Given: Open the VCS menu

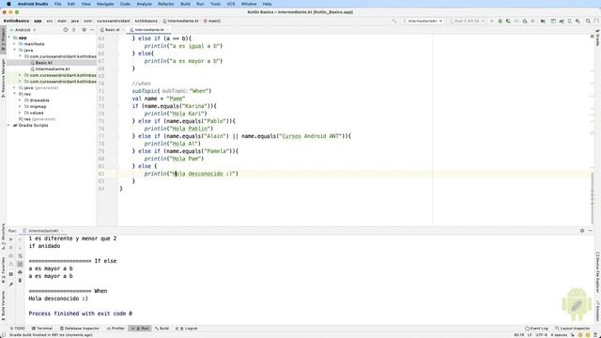Looking at the screenshot, I should tap(231, 4).
